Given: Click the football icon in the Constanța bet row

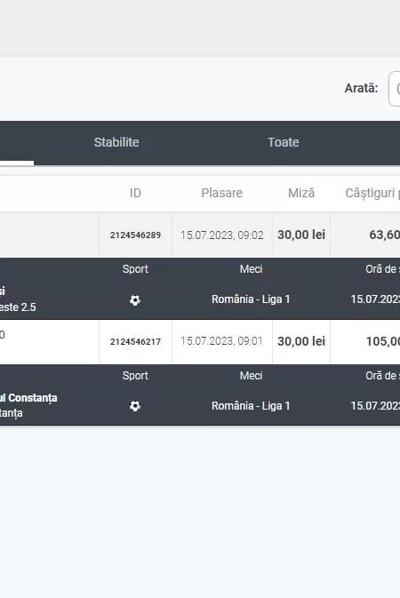Looking at the screenshot, I should (135, 406).
